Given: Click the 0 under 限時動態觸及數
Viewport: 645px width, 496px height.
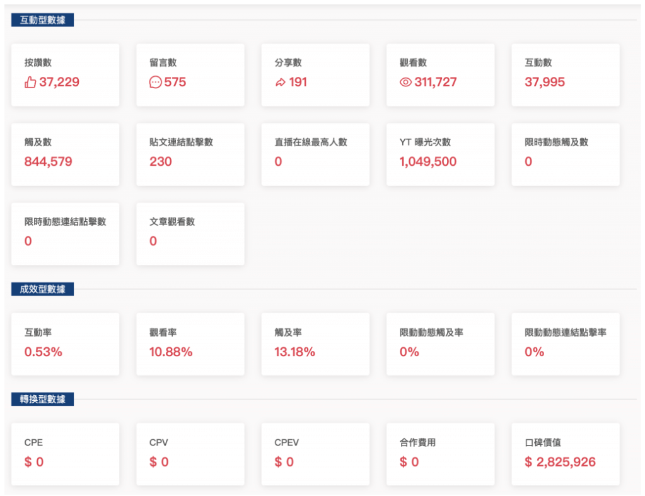Looking at the screenshot, I should (528, 161).
